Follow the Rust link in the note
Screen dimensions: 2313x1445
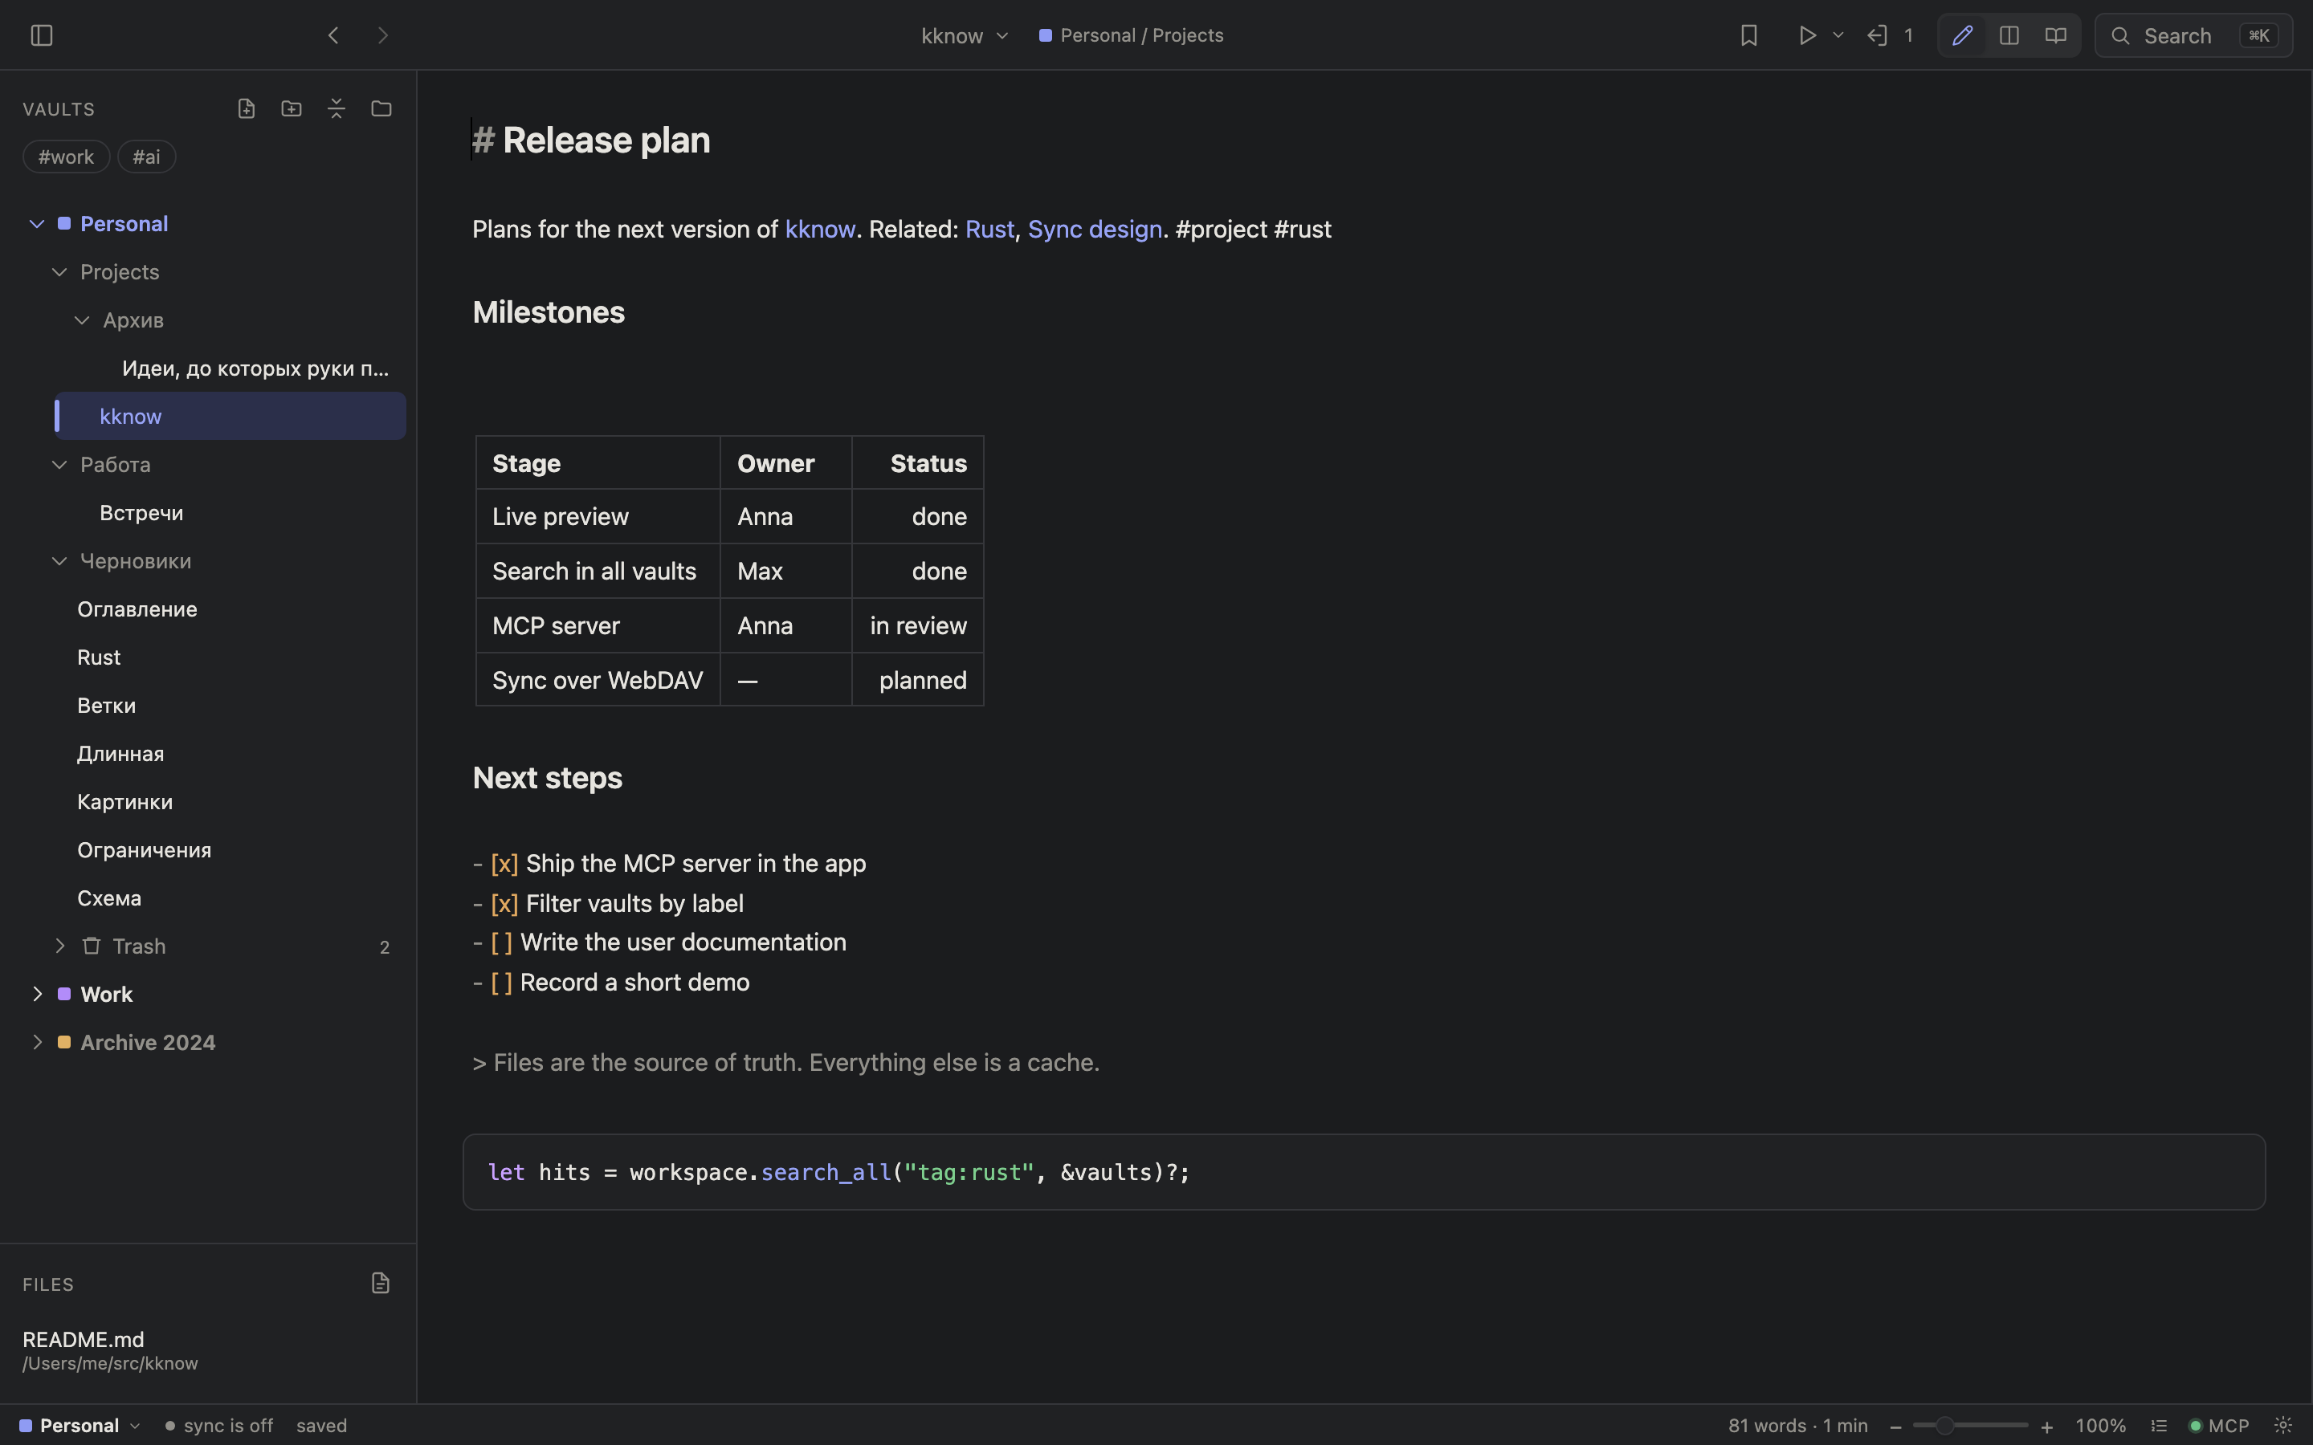(989, 230)
